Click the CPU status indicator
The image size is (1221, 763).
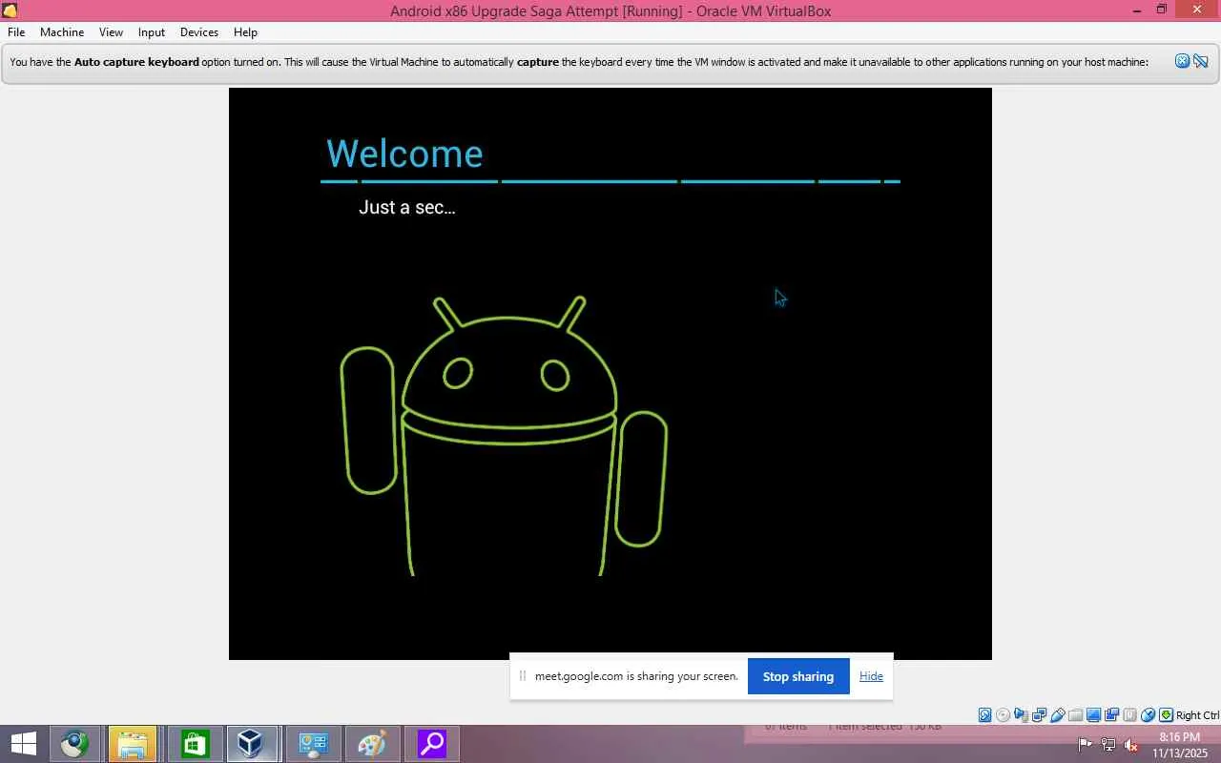[x=1129, y=715]
